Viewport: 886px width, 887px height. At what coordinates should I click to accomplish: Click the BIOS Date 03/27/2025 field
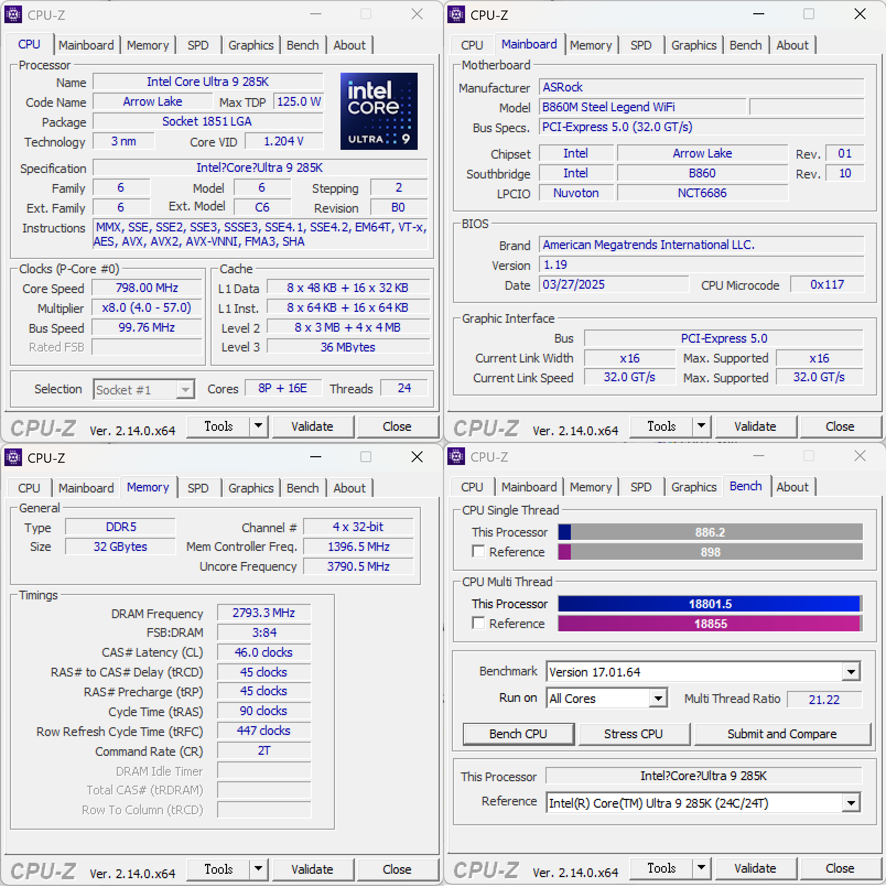614,285
